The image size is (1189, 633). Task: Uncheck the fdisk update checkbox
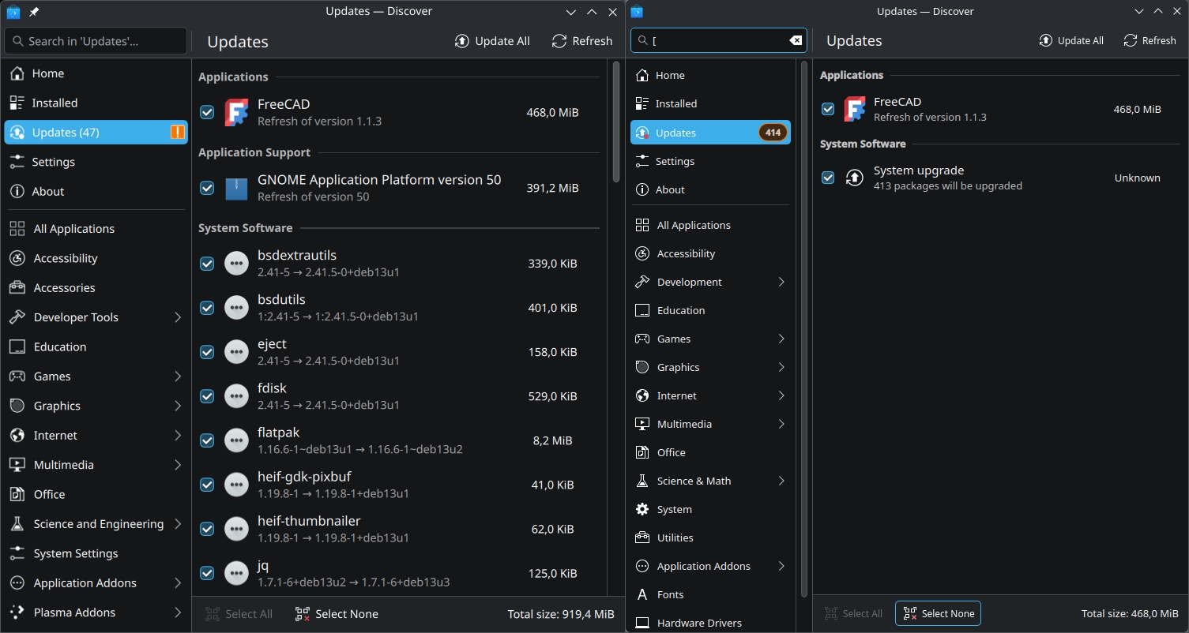tap(207, 396)
